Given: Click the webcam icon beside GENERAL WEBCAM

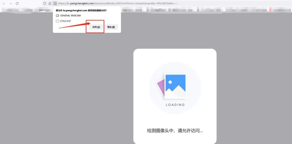Looking at the screenshot, I should pyautogui.click(x=58, y=16).
